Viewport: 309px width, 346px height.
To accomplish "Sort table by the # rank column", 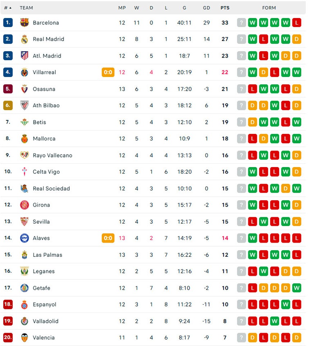I will 8,8.
